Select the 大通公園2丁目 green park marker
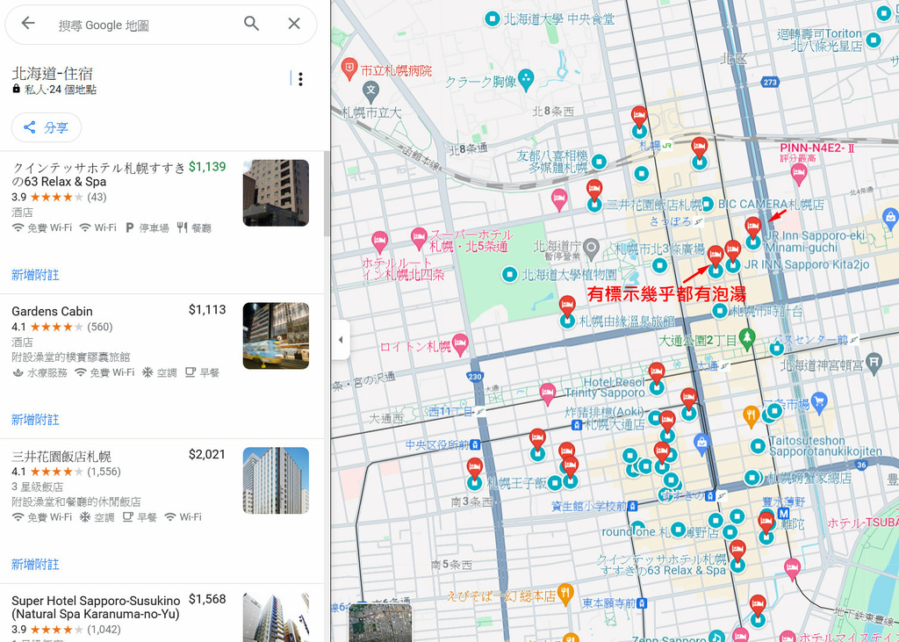 746,339
